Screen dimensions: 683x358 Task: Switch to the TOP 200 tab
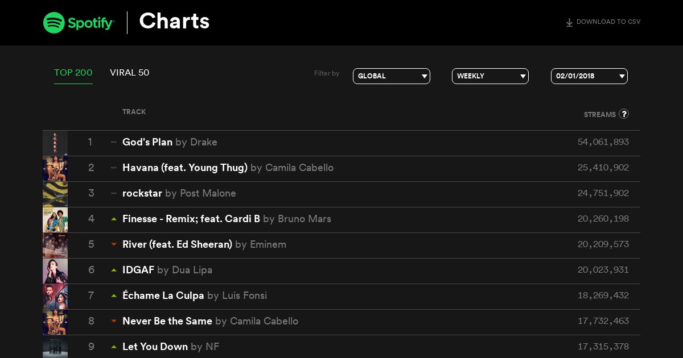coord(73,73)
